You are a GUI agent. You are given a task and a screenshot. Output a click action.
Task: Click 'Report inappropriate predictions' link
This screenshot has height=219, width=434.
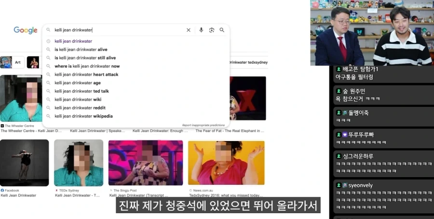point(203,125)
